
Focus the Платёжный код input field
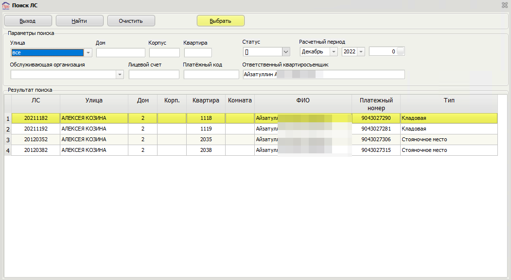211,75
